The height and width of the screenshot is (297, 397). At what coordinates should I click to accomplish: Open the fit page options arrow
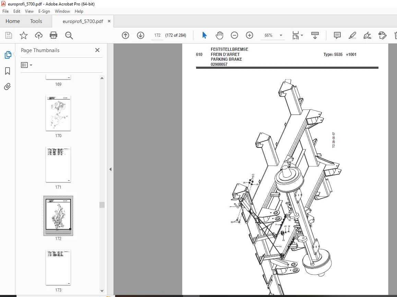(302, 35)
